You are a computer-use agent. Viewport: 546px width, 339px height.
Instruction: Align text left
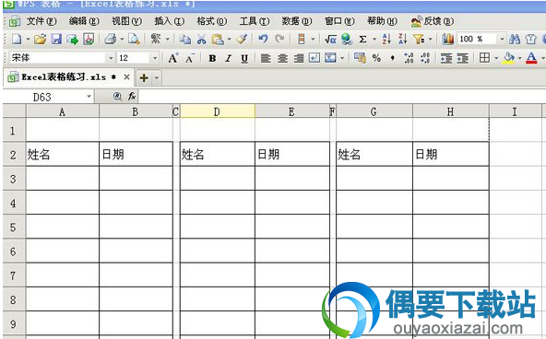click(x=266, y=58)
